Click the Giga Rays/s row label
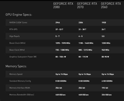124x101 pixels. 14,36
